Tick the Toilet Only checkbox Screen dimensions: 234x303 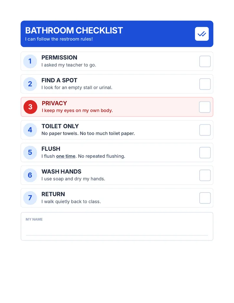click(x=205, y=130)
